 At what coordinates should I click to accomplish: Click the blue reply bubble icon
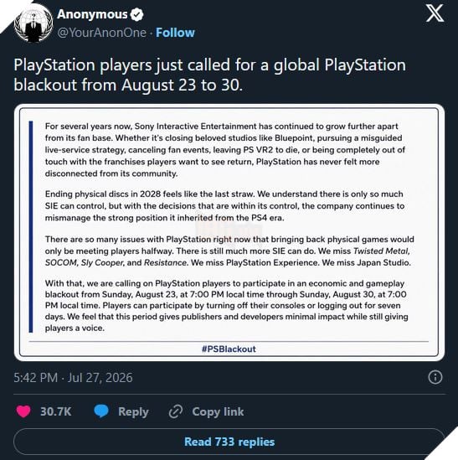101,411
